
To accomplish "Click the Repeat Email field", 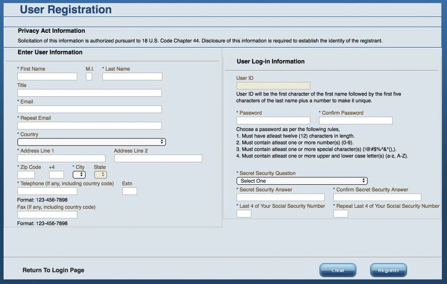I will [89, 126].
